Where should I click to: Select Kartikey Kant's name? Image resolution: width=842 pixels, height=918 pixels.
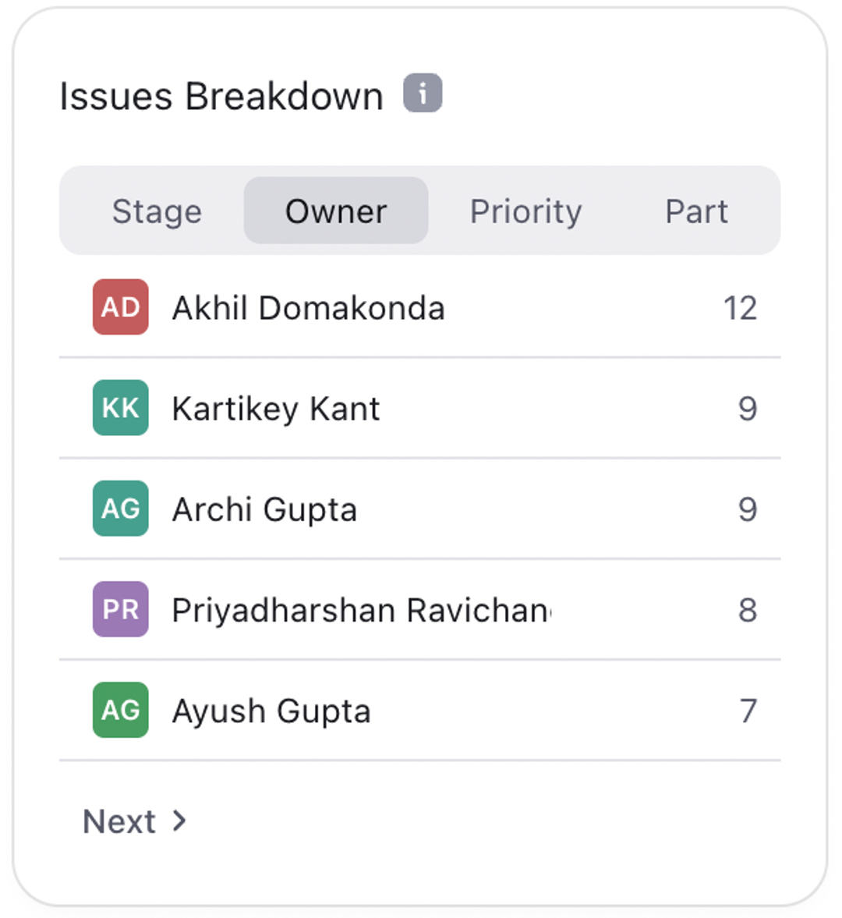pos(276,409)
